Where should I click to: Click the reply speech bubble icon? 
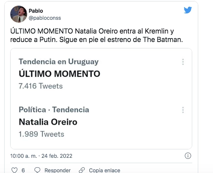click(x=37, y=170)
